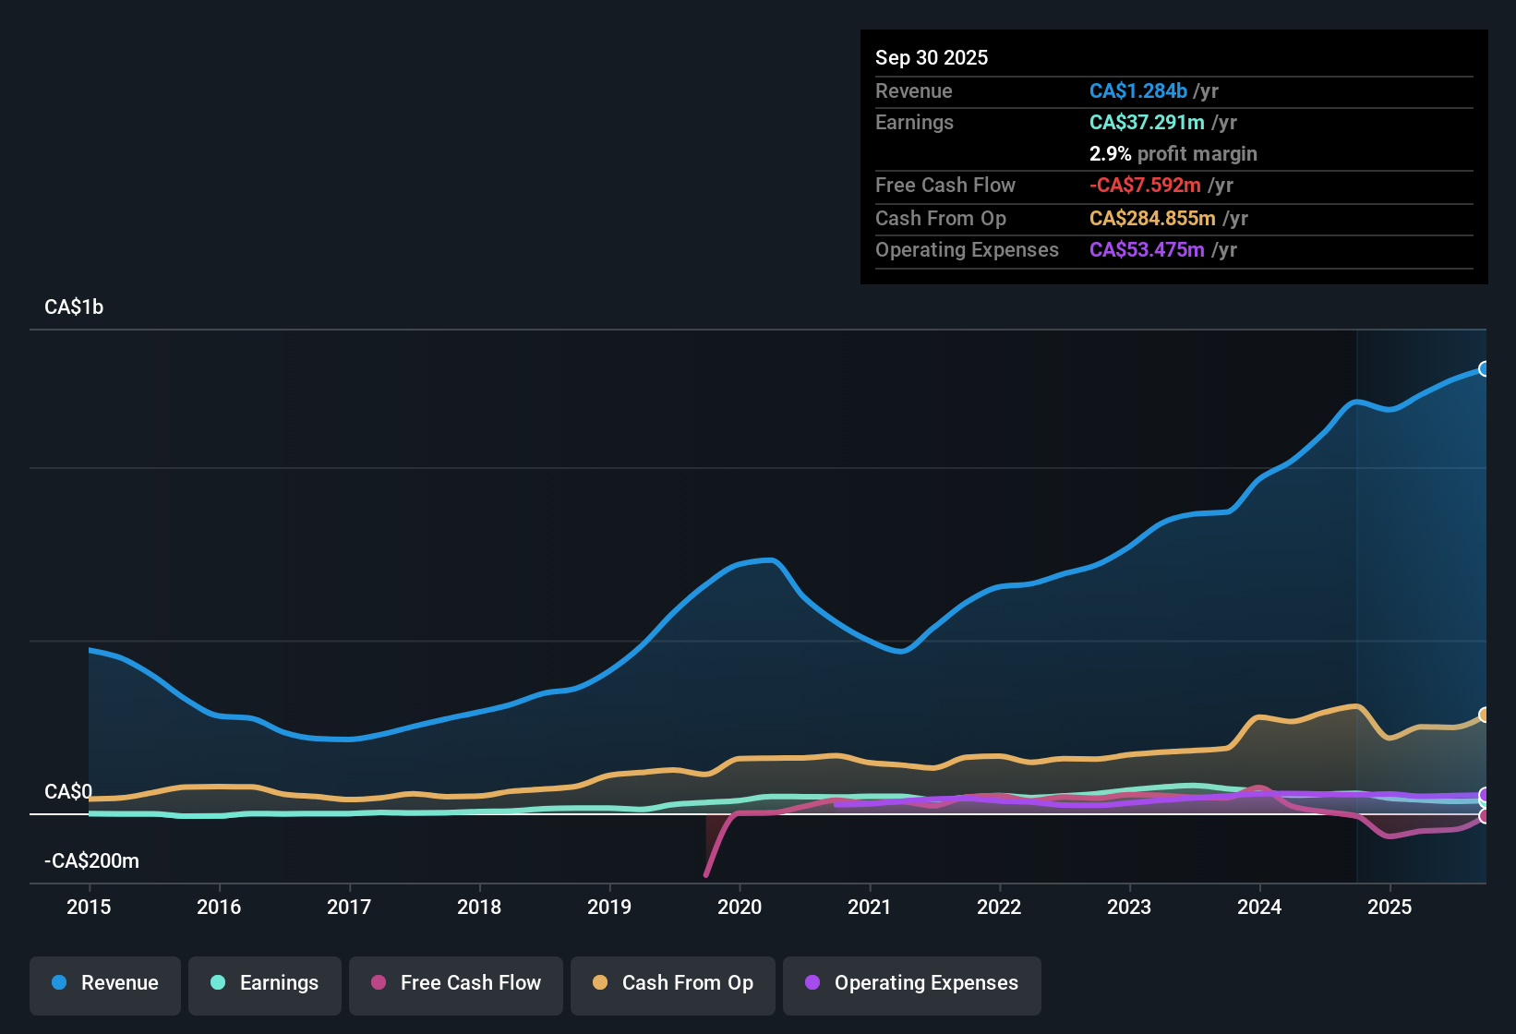Image resolution: width=1516 pixels, height=1034 pixels.
Task: Hide the Earnings line via its legend
Action: coord(265,983)
